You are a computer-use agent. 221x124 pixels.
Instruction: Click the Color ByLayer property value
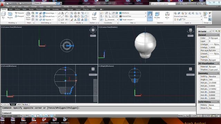point(214,38)
